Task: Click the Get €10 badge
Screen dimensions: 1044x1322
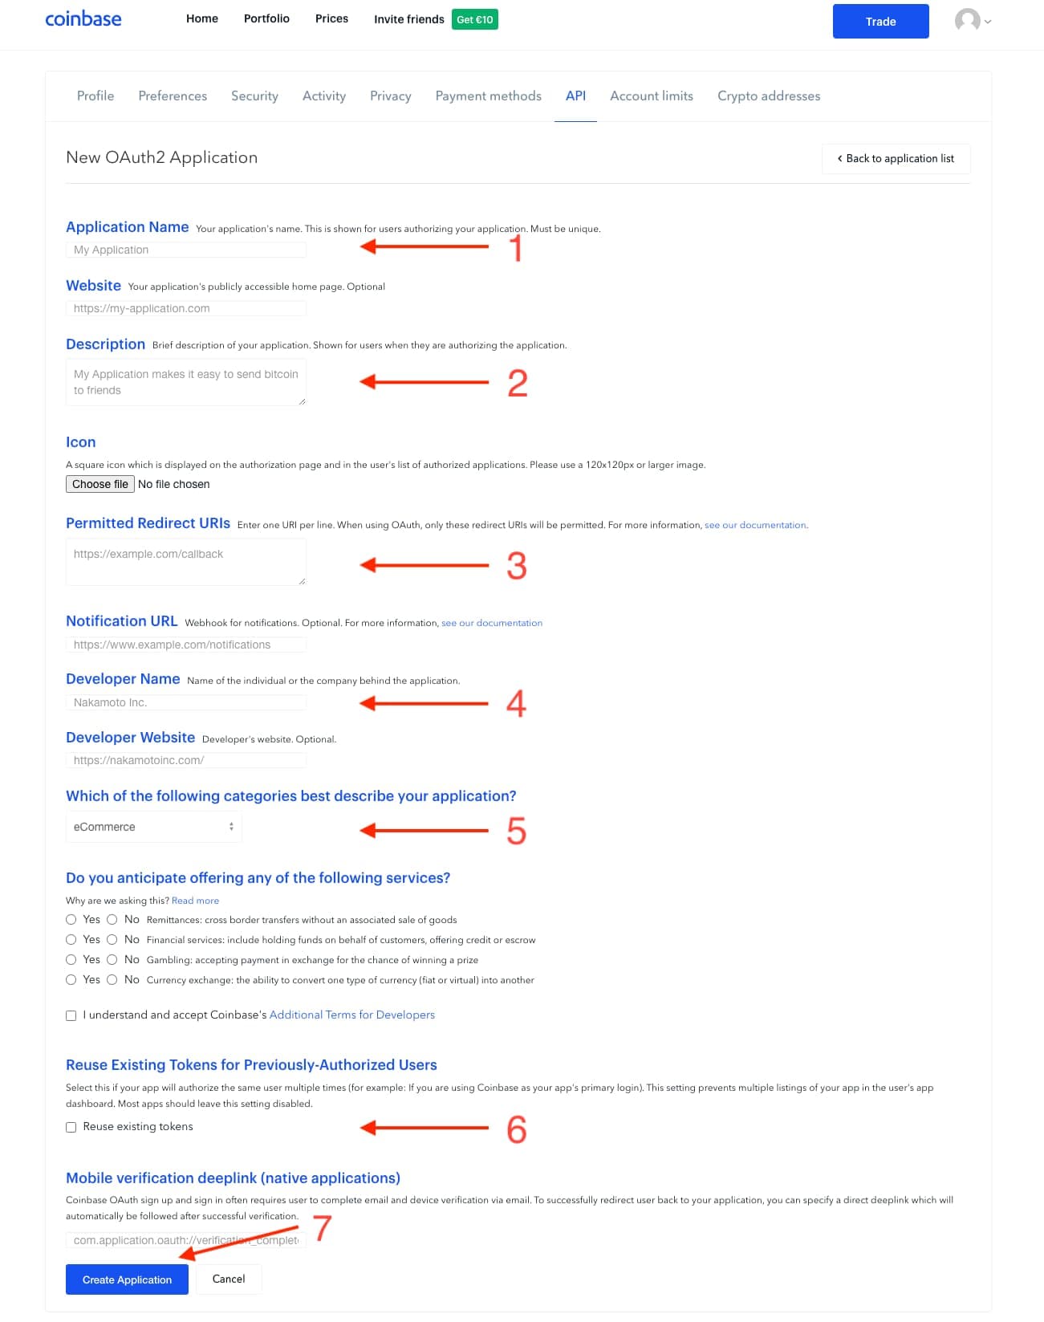Action: (475, 18)
